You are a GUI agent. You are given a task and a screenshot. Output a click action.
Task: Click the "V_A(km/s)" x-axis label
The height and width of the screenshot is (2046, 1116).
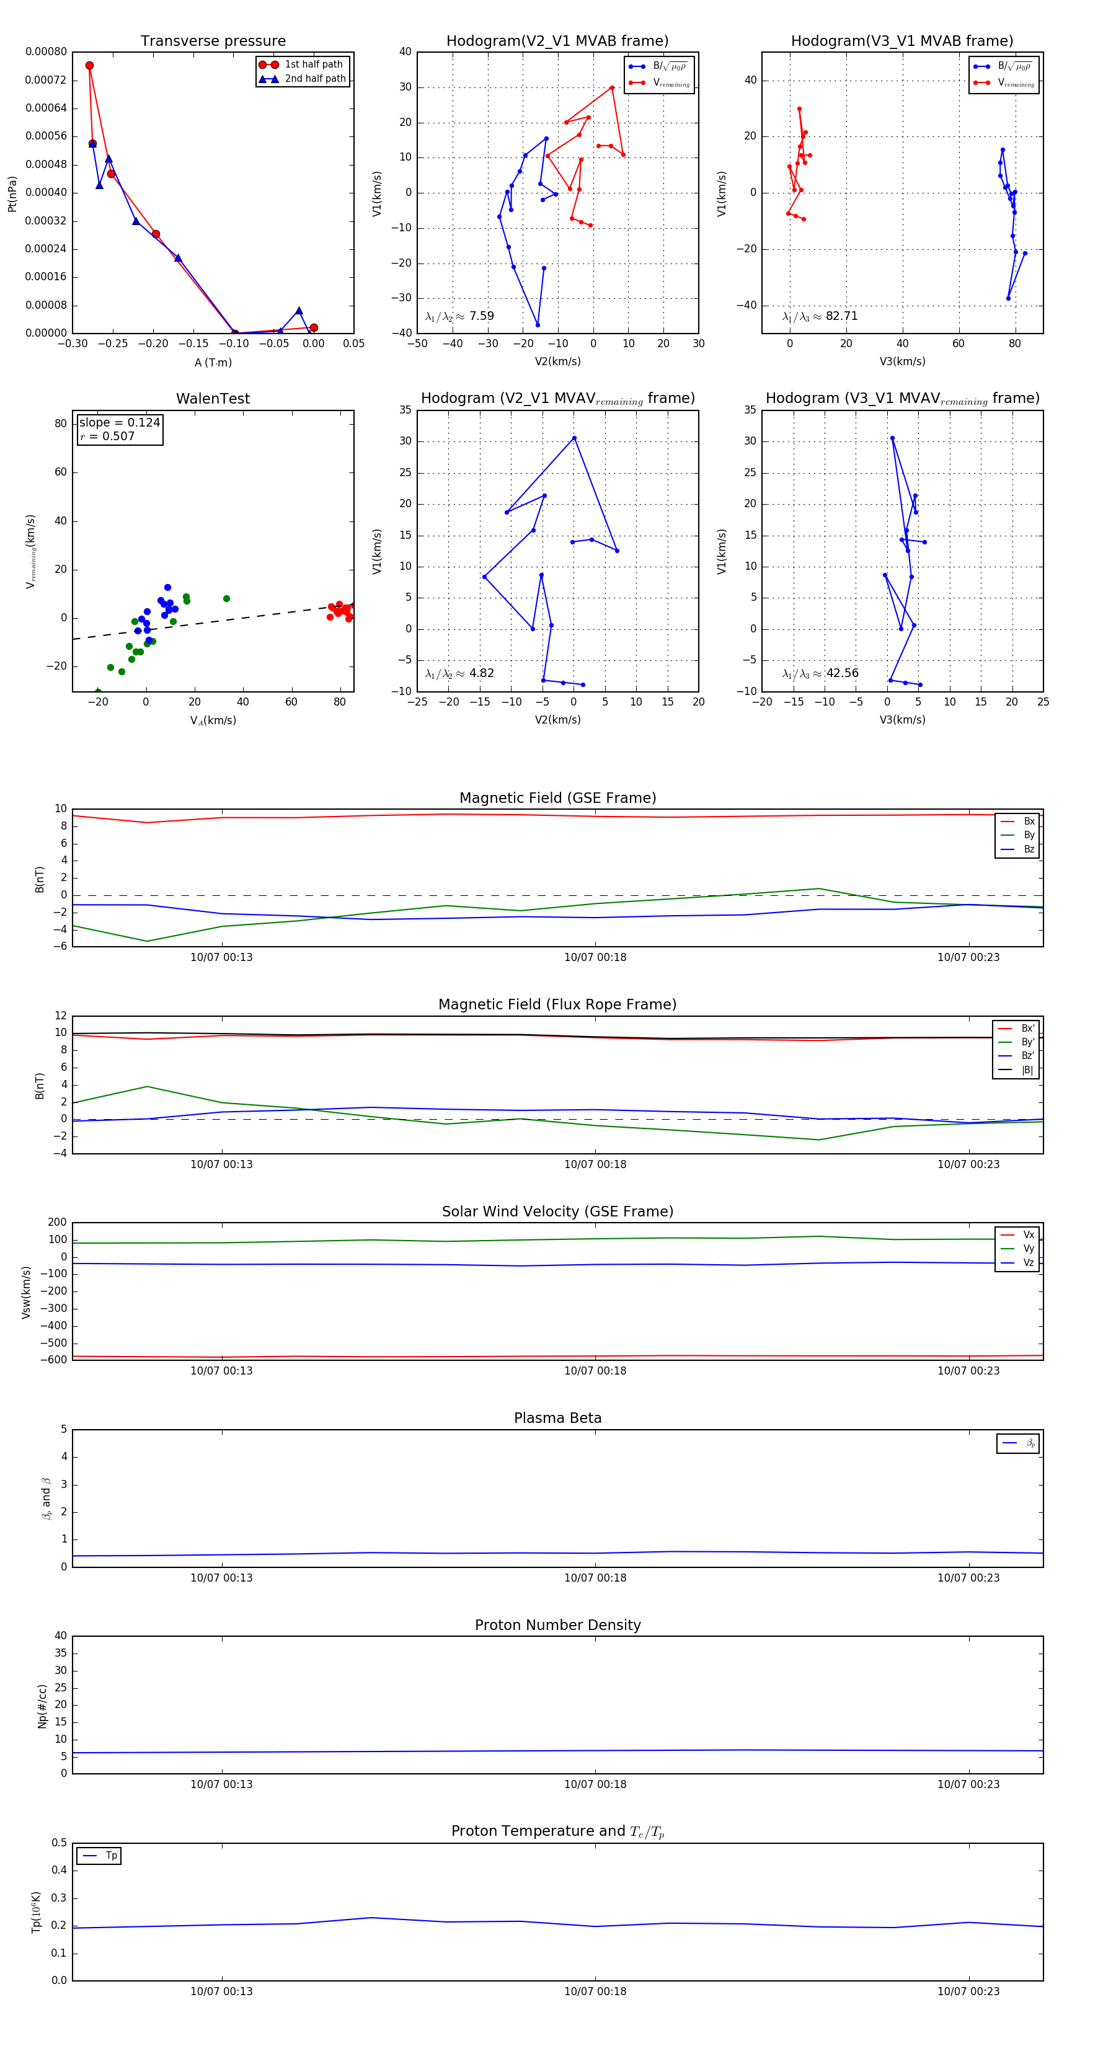click(213, 720)
